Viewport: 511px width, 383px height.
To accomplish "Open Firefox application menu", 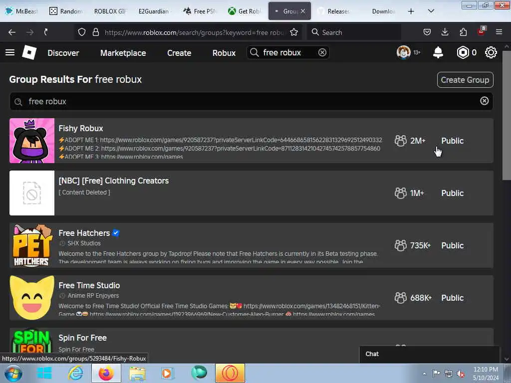I will [499, 32].
